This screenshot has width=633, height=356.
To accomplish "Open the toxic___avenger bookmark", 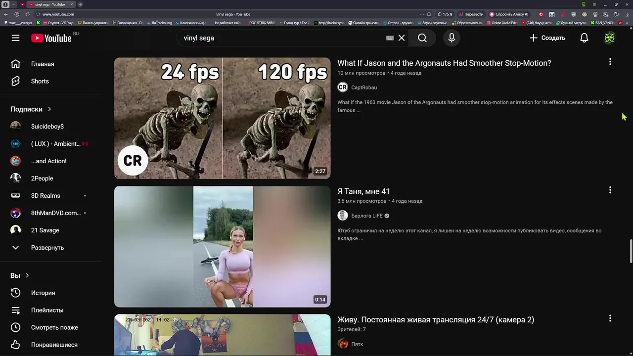I will tap(18, 23).
